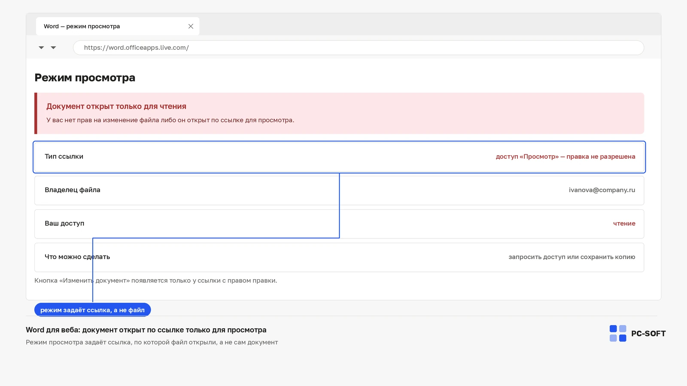Click the доступ «Просмотр» — правка не разрешена value
The width and height of the screenshot is (687, 386).
pyautogui.click(x=565, y=157)
